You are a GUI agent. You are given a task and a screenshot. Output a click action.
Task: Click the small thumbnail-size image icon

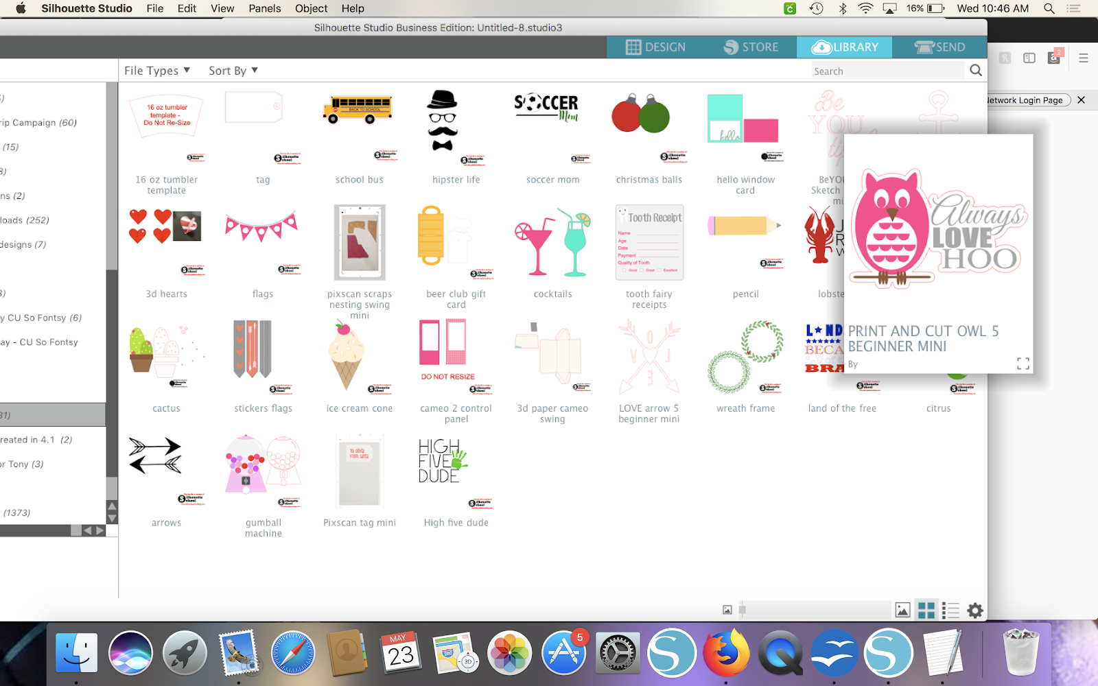pos(727,610)
